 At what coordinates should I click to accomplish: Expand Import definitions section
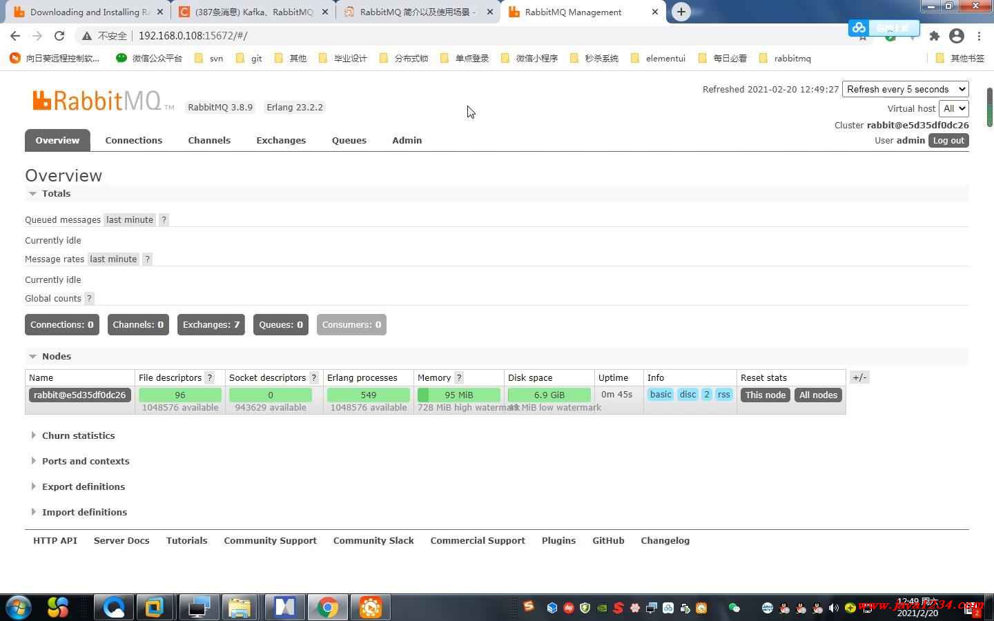tap(79, 513)
